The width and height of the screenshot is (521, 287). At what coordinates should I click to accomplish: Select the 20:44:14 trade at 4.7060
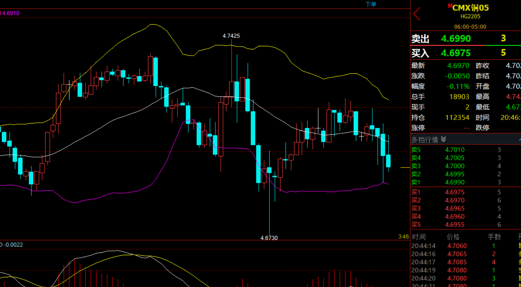click(x=465, y=246)
